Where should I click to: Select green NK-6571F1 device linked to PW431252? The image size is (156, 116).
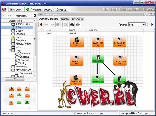point(98,59)
